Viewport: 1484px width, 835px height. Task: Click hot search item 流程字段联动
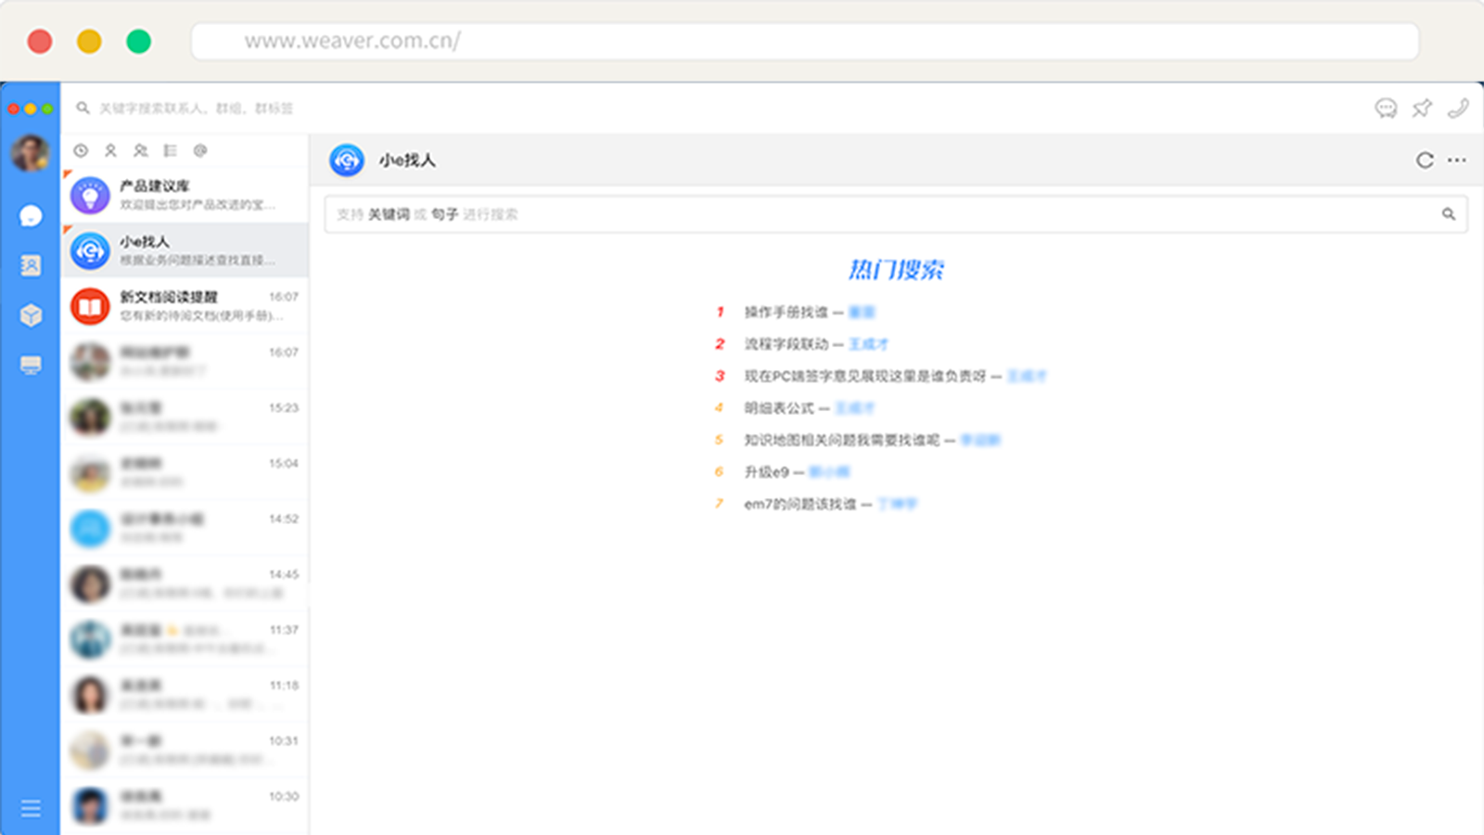tap(787, 344)
